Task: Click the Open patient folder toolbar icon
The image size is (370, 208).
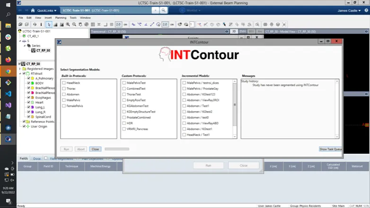Action: click(x=20, y=24)
